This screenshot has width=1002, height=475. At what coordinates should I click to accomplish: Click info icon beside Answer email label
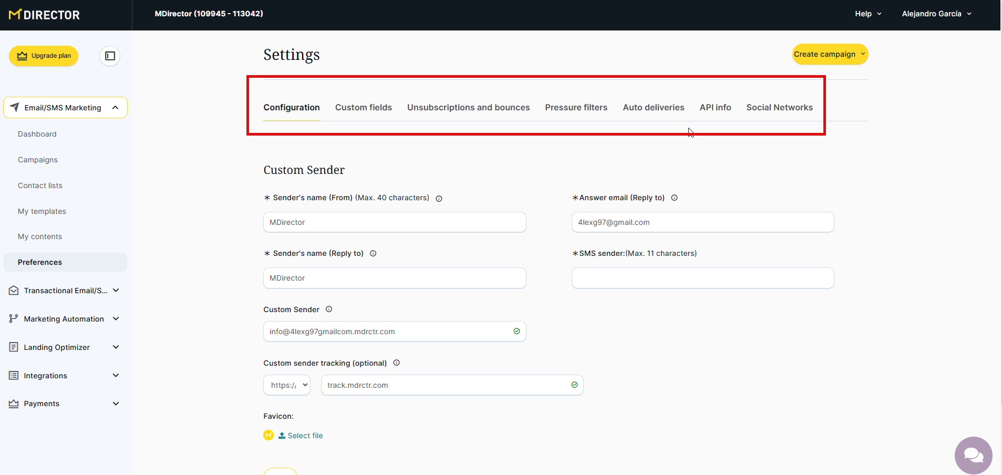click(674, 198)
